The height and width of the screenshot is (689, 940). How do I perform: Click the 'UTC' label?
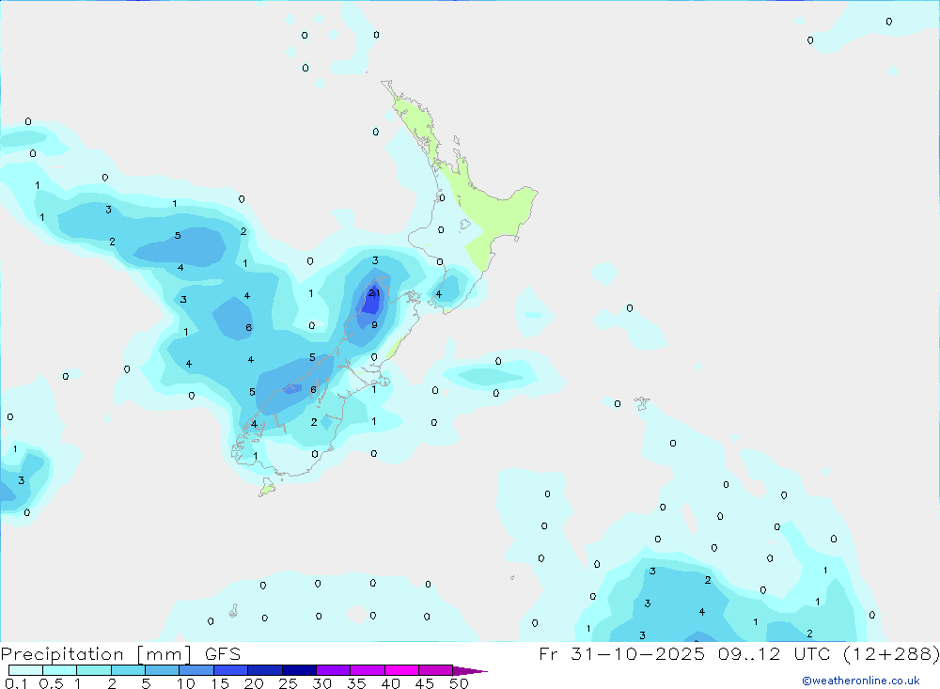[x=812, y=653]
